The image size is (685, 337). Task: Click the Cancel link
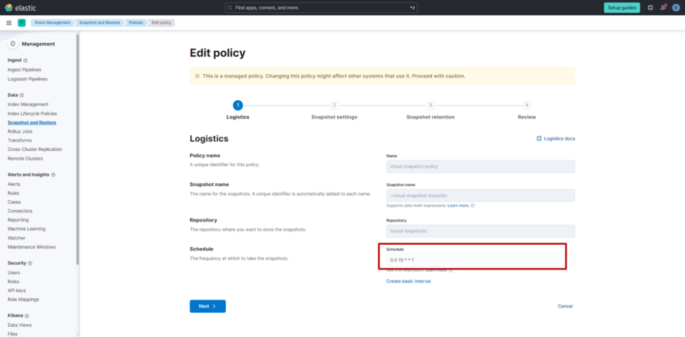(x=565, y=306)
